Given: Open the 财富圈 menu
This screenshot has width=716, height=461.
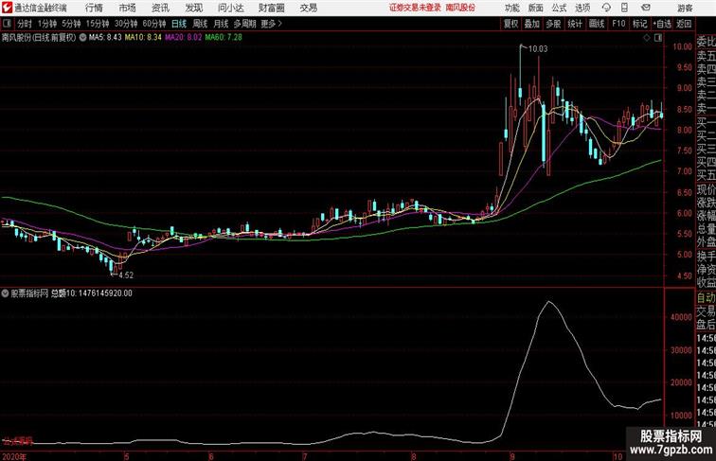Looking at the screenshot, I should 271,8.
